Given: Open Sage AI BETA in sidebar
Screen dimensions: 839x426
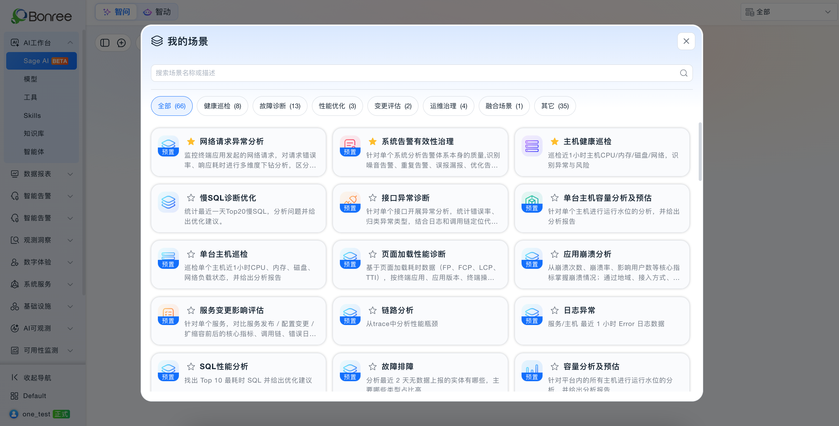Looking at the screenshot, I should pyautogui.click(x=41, y=61).
